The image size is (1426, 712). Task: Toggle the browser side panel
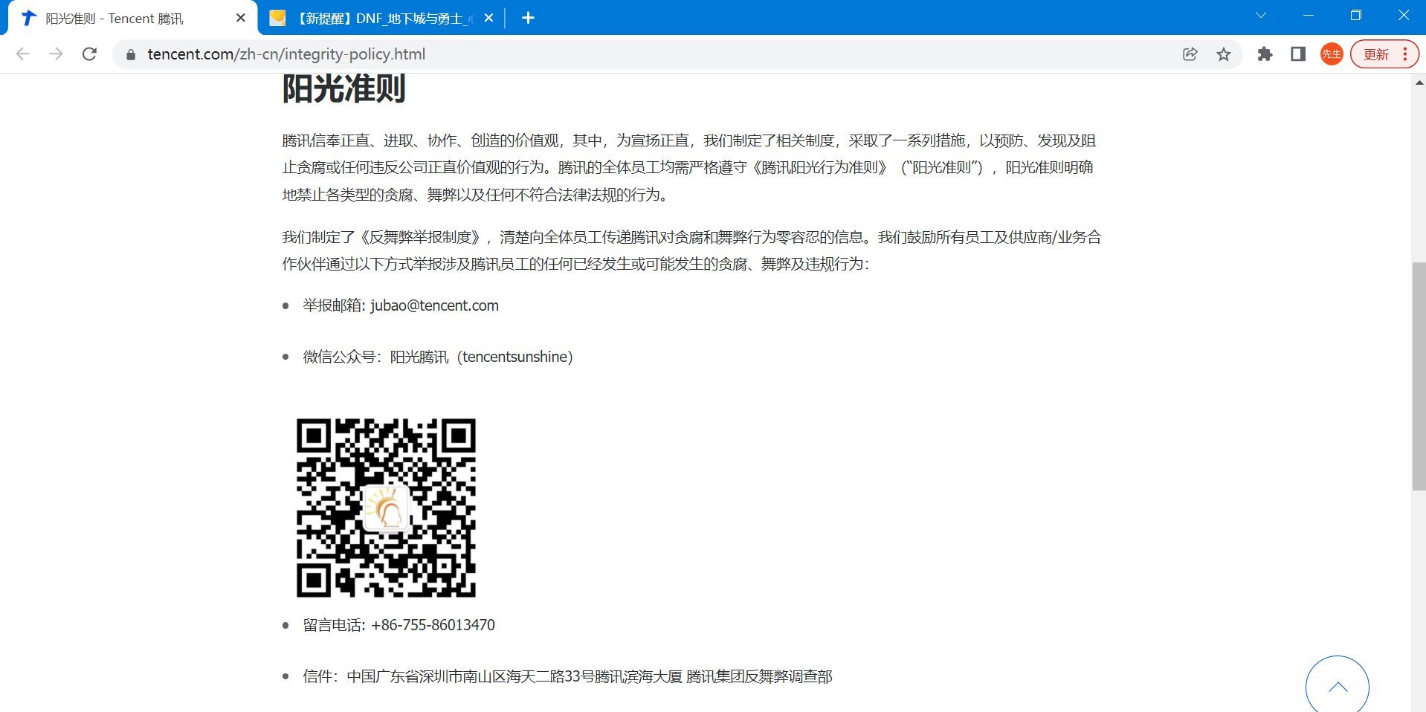(x=1298, y=54)
